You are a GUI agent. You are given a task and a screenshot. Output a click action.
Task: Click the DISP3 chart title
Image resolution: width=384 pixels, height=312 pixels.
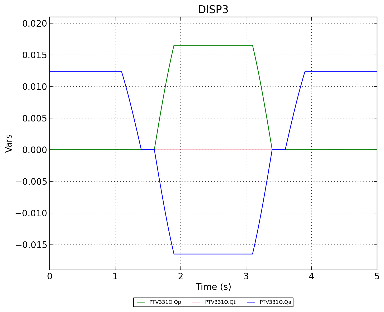point(213,10)
